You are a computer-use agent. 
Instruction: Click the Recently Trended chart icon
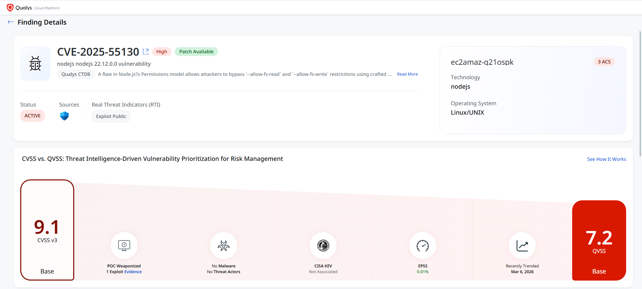point(522,245)
